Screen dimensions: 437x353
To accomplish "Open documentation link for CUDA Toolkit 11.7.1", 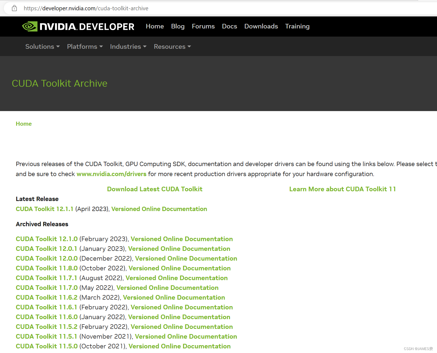I will [177, 278].
